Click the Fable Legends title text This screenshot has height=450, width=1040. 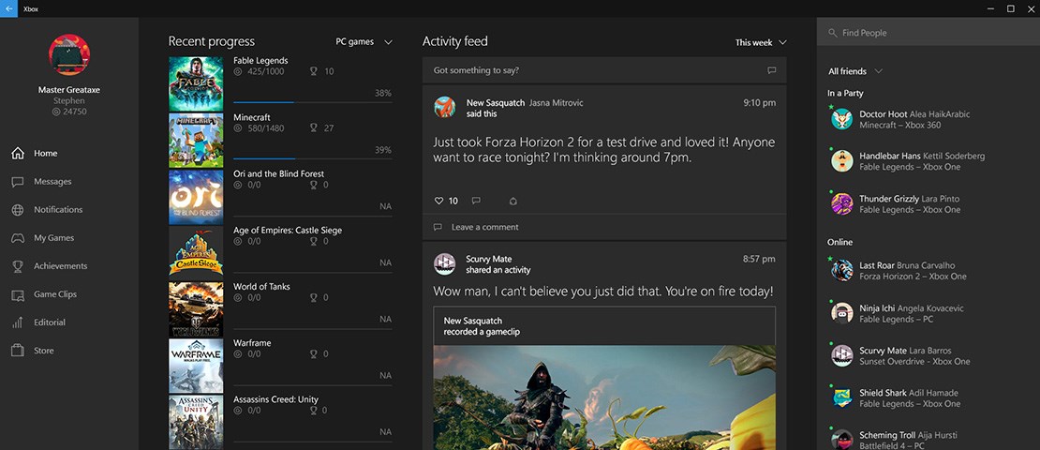point(260,60)
